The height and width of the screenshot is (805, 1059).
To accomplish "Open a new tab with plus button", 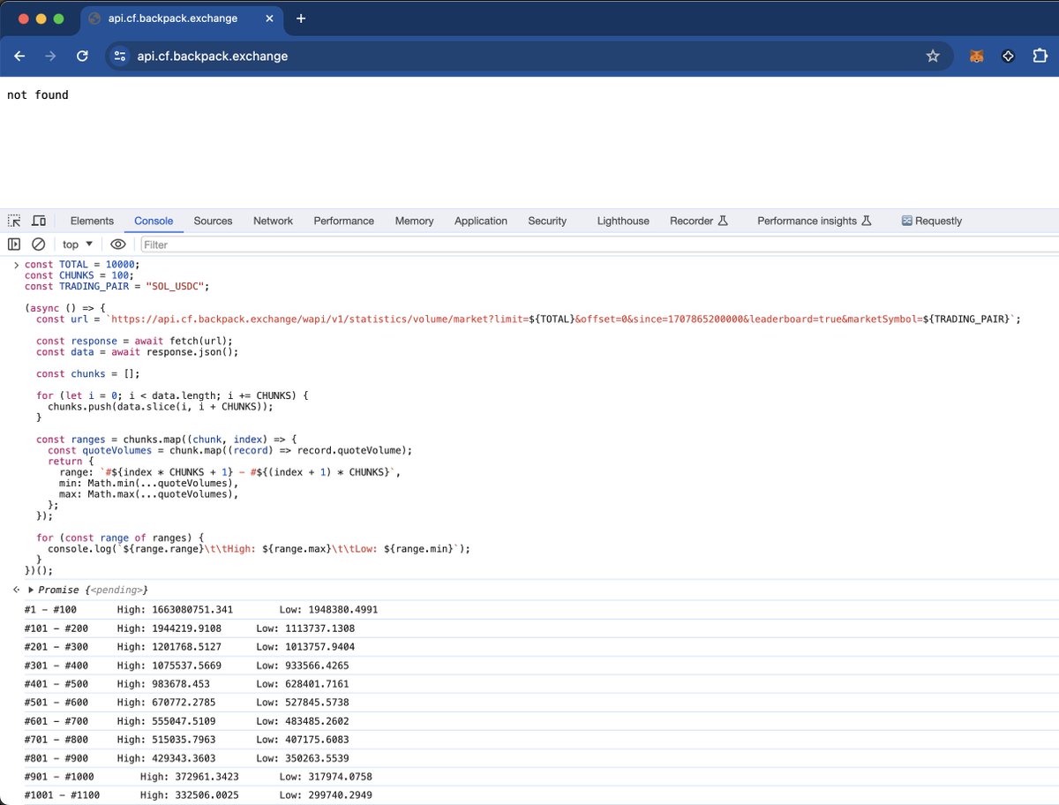I will (301, 19).
